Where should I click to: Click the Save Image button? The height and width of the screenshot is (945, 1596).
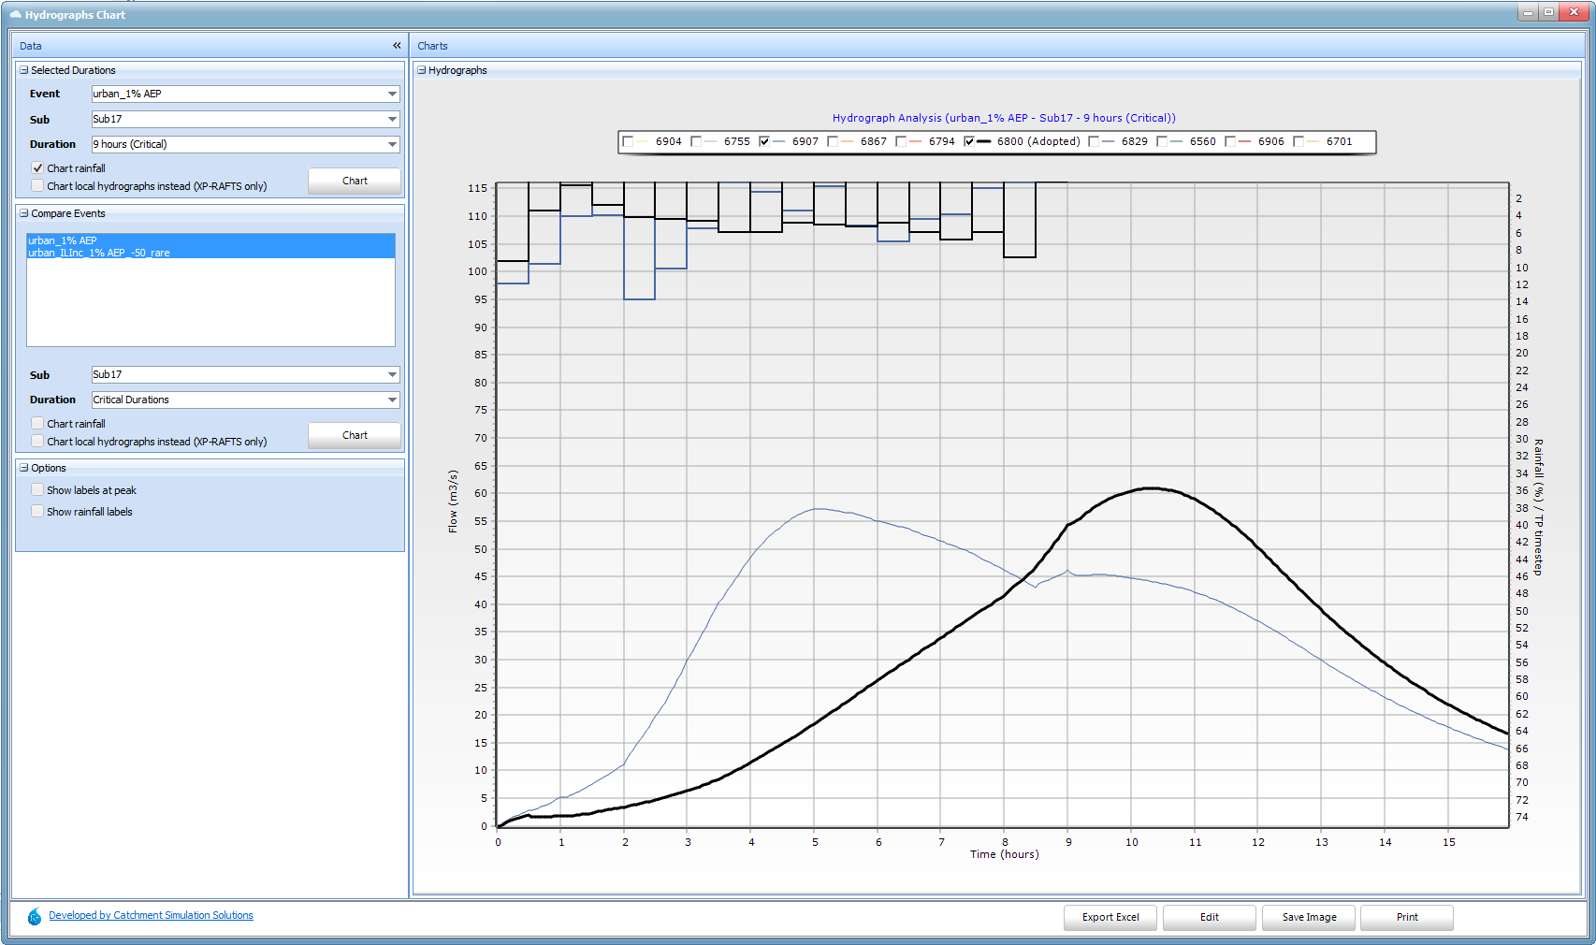click(x=1309, y=918)
